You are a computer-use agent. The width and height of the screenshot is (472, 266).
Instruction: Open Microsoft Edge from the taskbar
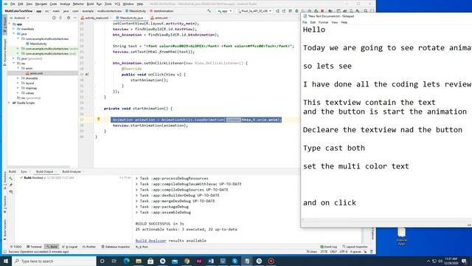tap(126, 261)
